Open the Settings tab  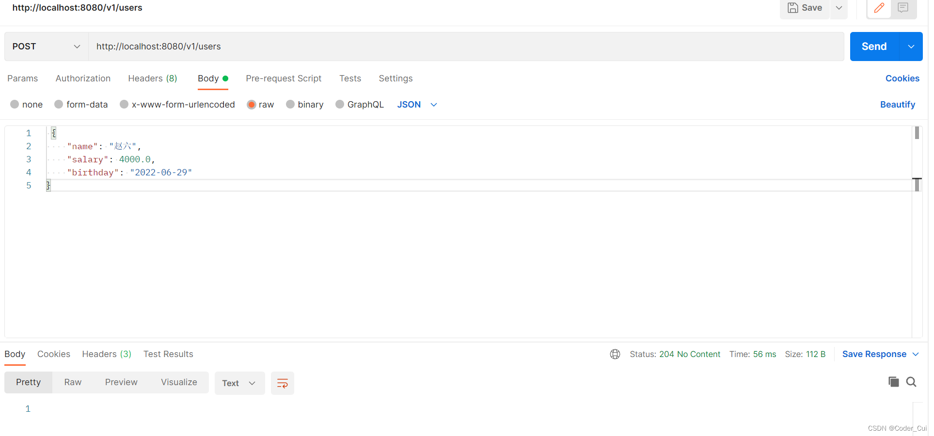[x=396, y=78]
